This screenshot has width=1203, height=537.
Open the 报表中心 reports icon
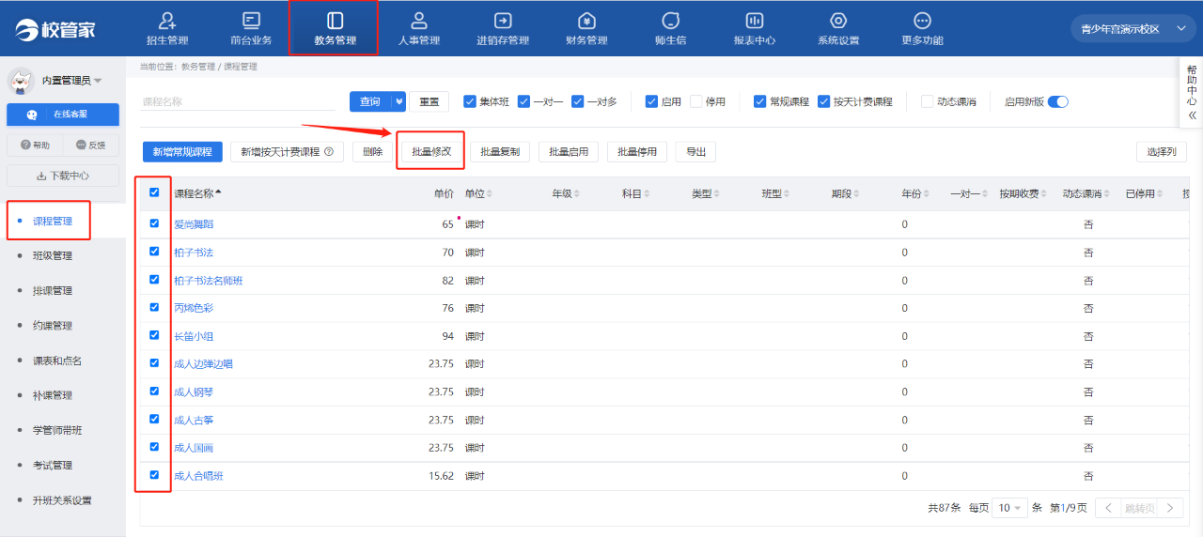pos(754,22)
